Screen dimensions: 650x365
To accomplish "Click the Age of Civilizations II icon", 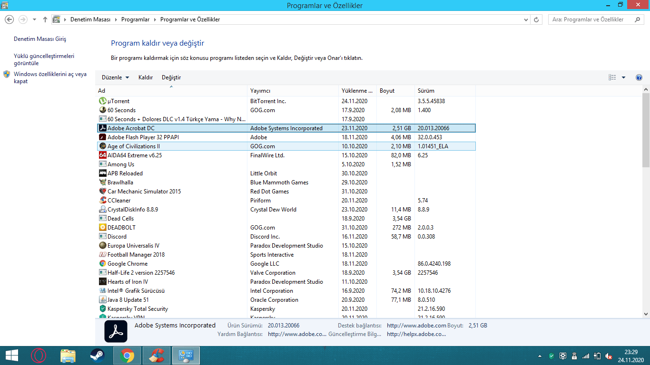I will pos(102,146).
